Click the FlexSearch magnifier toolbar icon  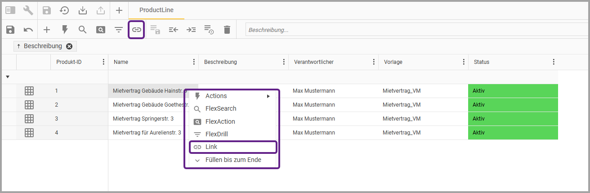(x=82, y=30)
